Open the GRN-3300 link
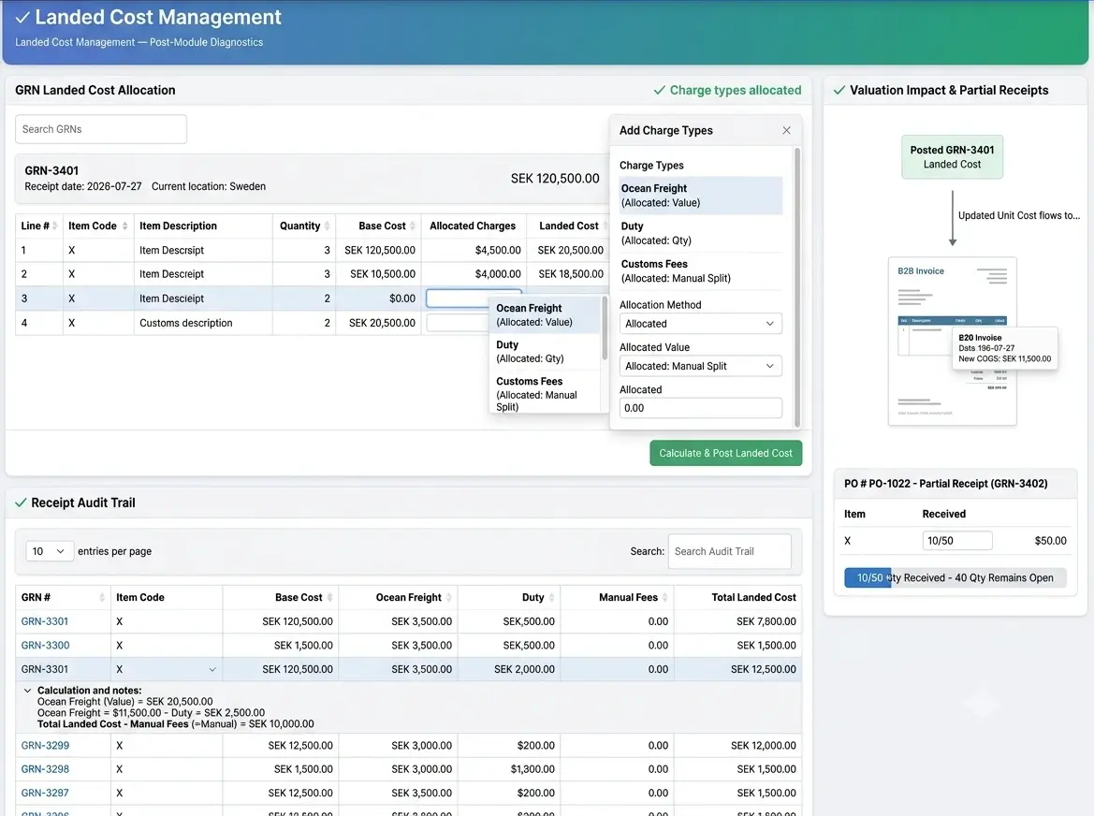The image size is (1094, 816). tap(45, 645)
